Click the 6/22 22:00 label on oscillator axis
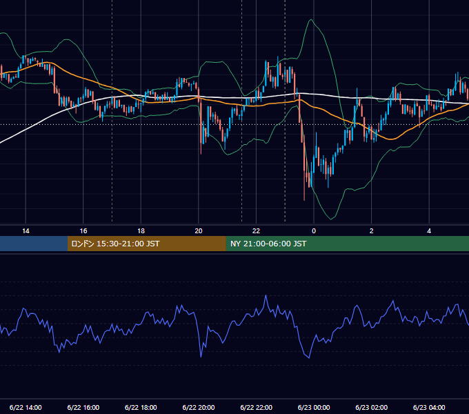Viewport: 469px width, 414px height. pos(257,407)
